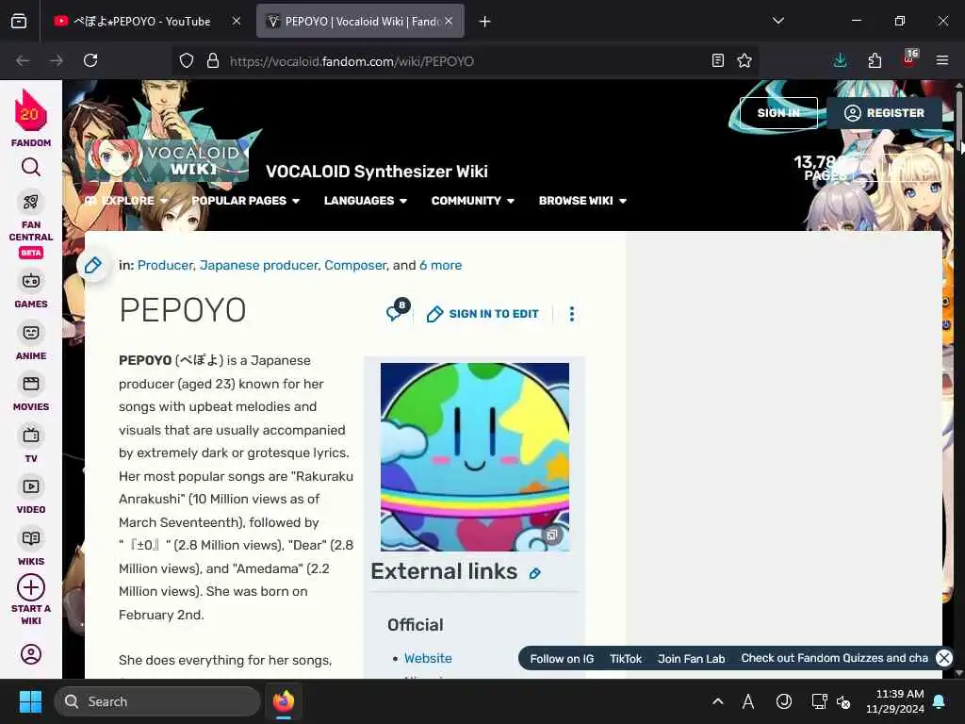Click the pencil edit icon beside categories
Screen dimensions: 965x724
coord(93,265)
